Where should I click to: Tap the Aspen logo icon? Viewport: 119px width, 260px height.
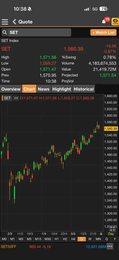tap(115, 22)
